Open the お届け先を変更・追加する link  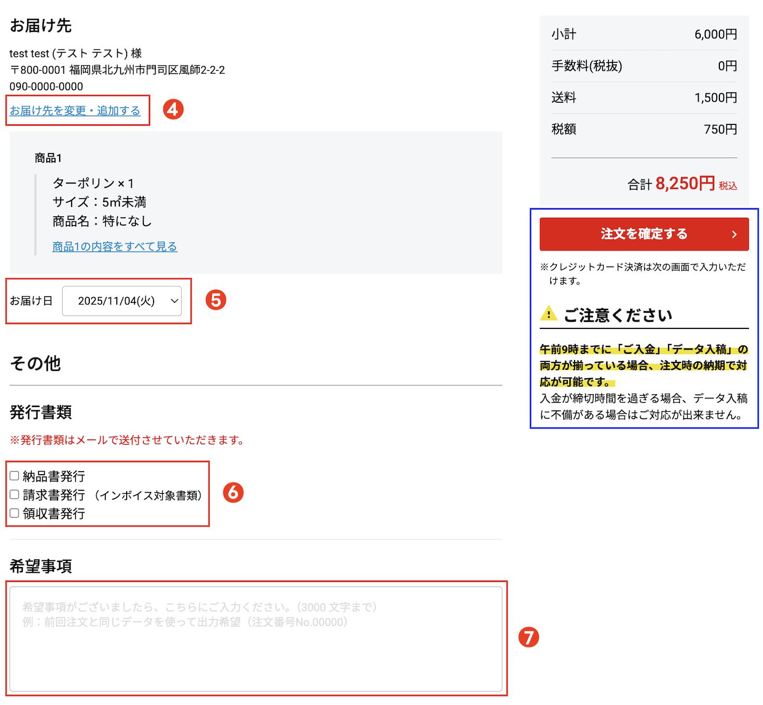[x=75, y=110]
